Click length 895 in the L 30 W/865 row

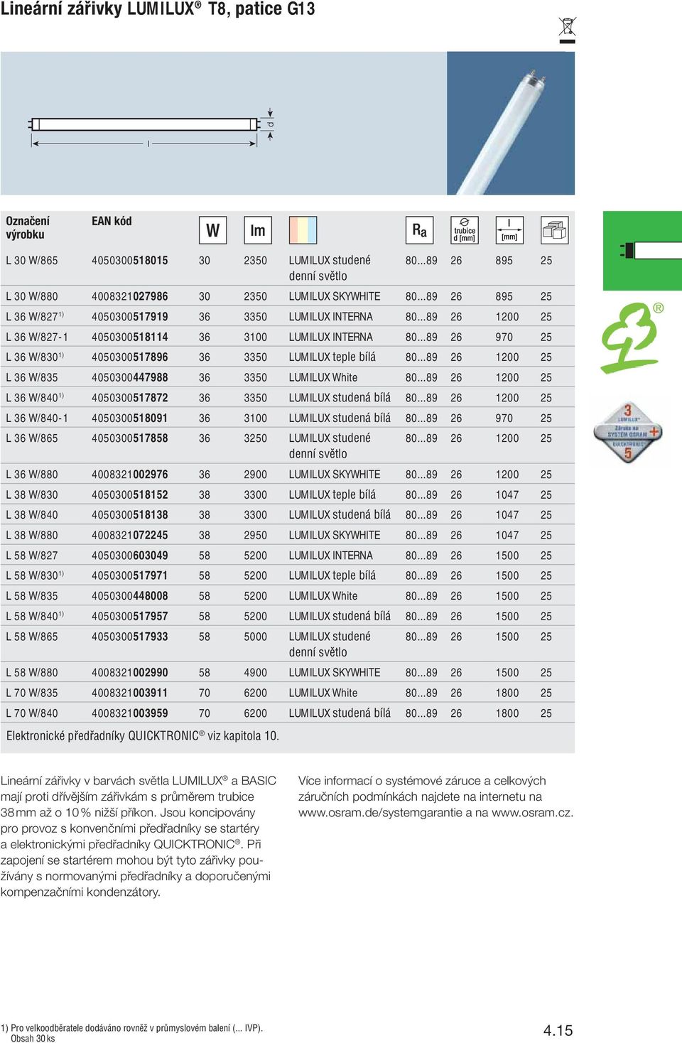504,261
